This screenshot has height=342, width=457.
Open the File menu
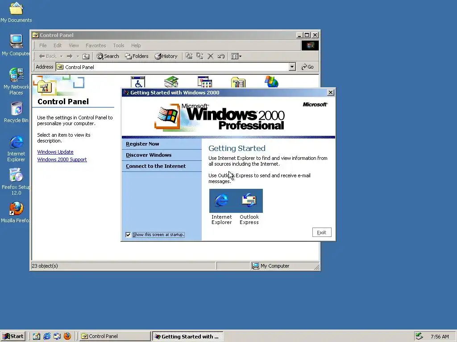click(x=43, y=45)
